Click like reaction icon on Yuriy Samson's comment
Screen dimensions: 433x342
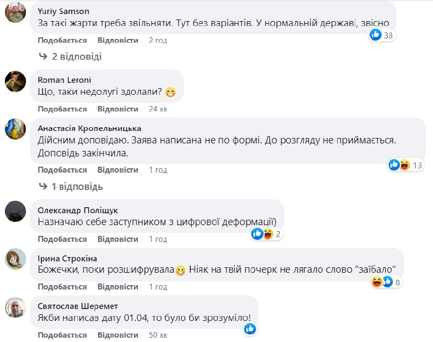376,35
